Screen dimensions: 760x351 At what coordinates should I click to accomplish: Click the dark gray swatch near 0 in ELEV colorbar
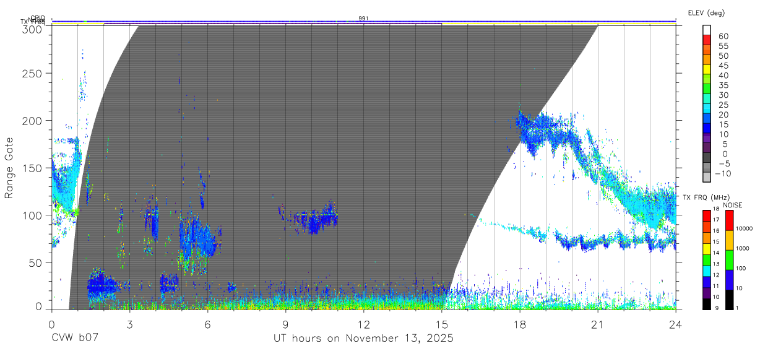[707, 157]
